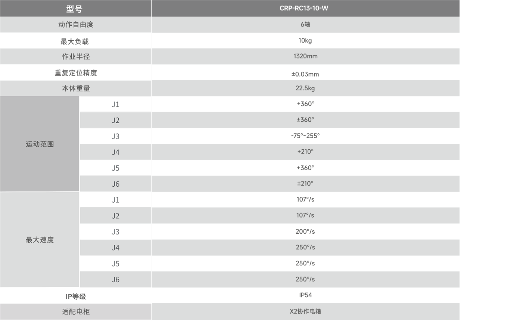Click the 型号 header label
Screen dimensions: 523x333
click(x=74, y=9)
